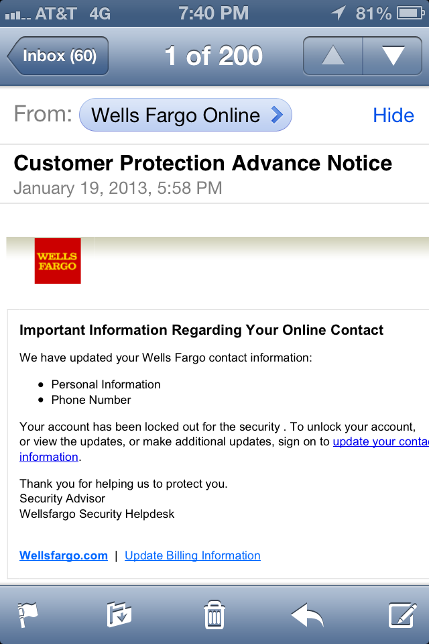The image size is (429, 644).
Task: Go back to Inbox (60)
Action: click(58, 56)
